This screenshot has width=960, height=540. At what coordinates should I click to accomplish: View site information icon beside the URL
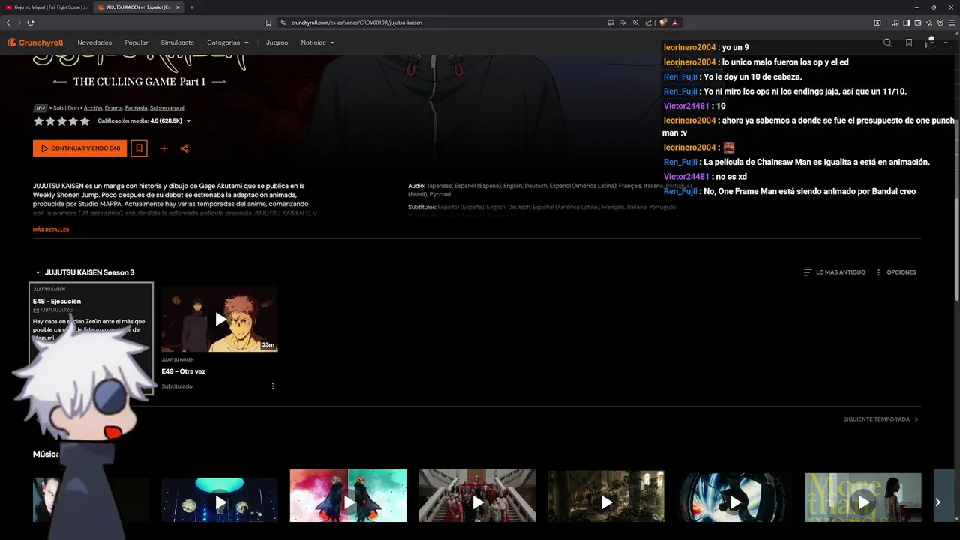(x=283, y=22)
